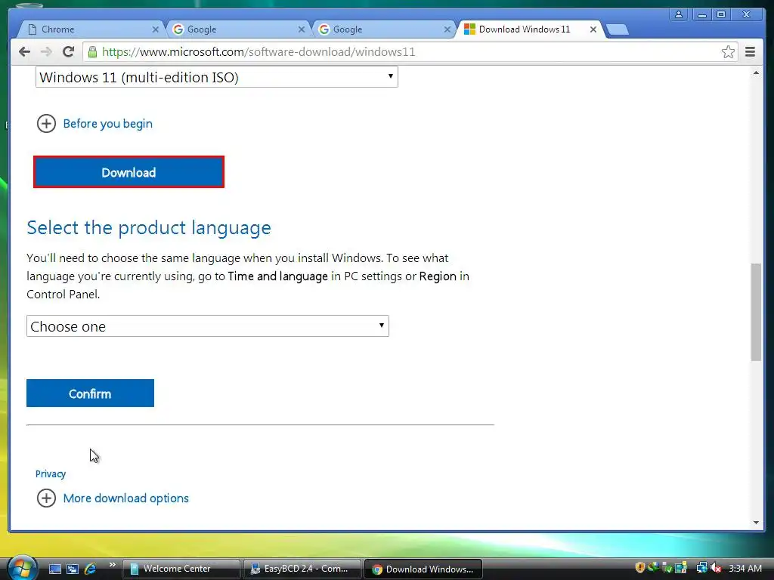The width and height of the screenshot is (774, 580).
Task: Click the blue Download button
Action: [128, 172]
